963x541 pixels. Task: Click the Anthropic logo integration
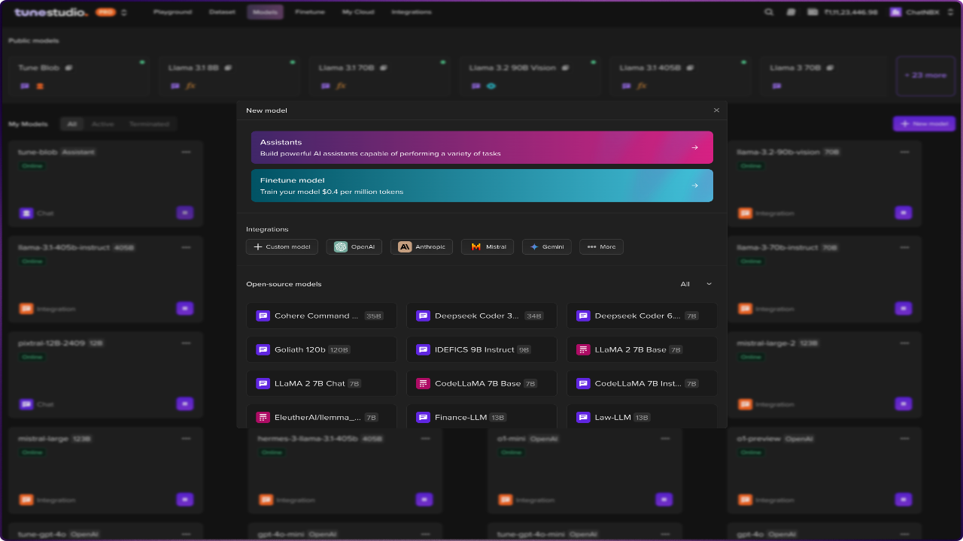405,246
